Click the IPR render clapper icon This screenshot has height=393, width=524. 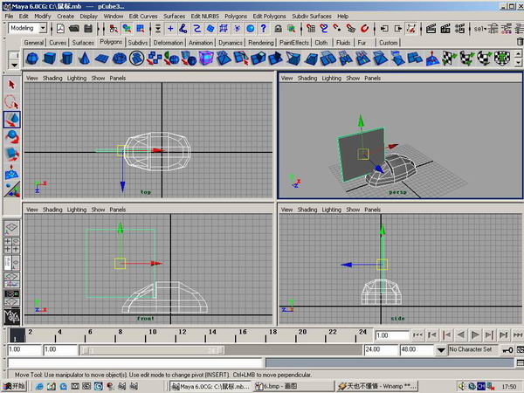coord(445,29)
